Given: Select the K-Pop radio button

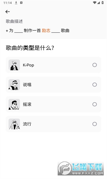Looking at the screenshot, I should 95,65.
